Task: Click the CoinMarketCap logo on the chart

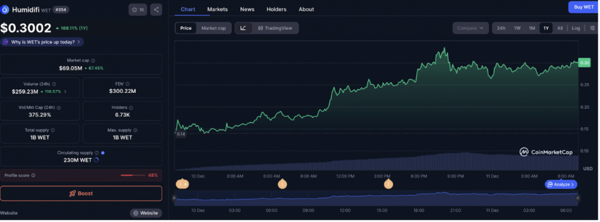Action: tap(546, 152)
